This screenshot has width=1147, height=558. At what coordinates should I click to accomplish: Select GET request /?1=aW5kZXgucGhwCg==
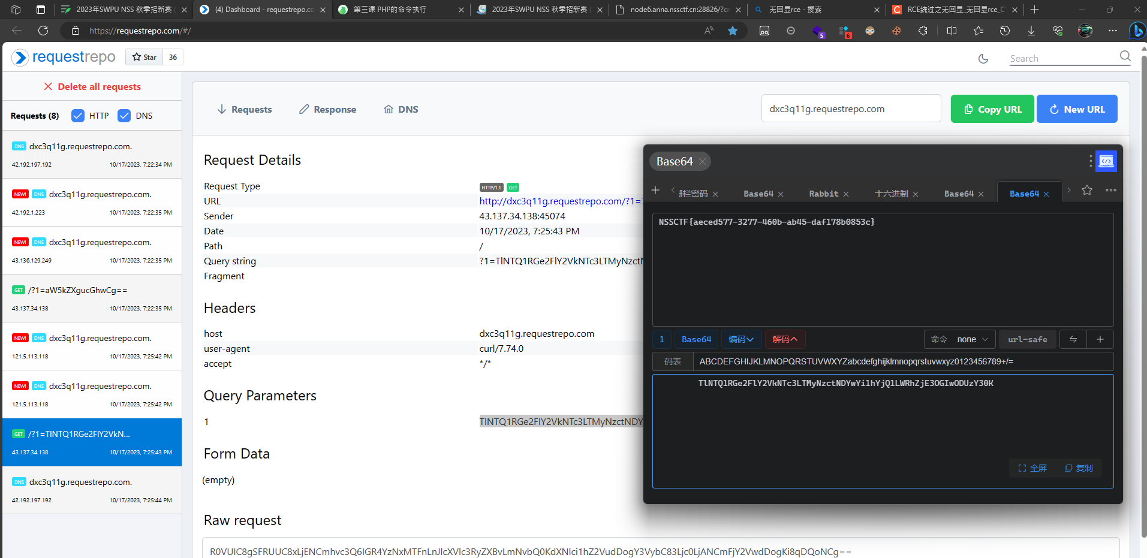pos(92,298)
